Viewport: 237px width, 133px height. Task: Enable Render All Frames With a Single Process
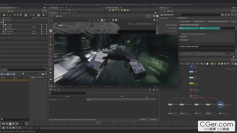pyautogui.click(x=180, y=34)
